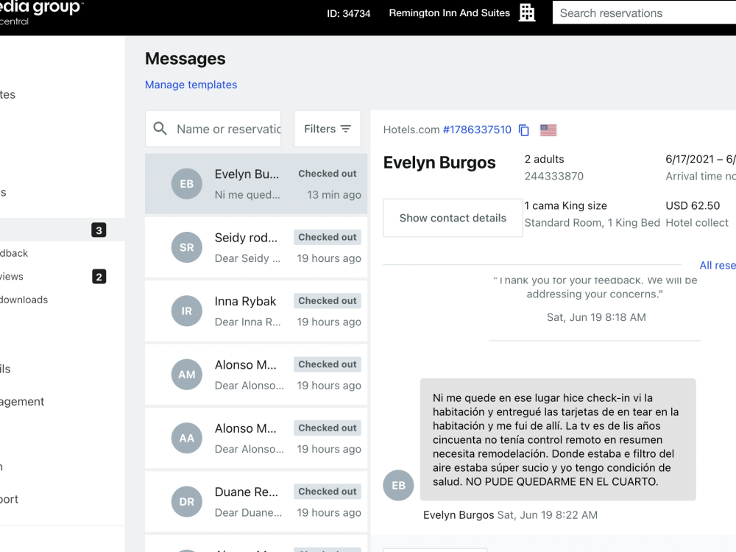Click the US flag icon
736x552 pixels.
pos(548,130)
